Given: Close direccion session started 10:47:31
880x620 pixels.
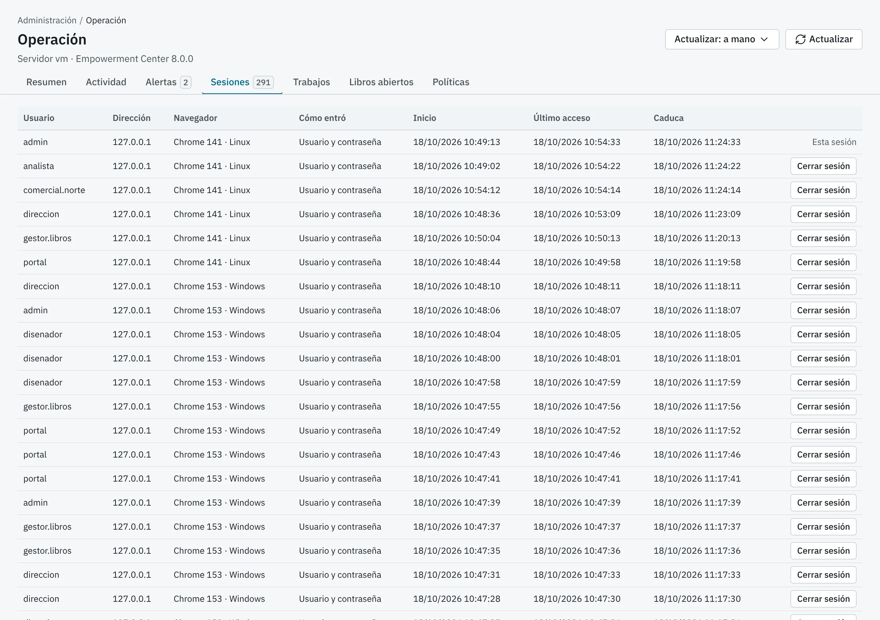Looking at the screenshot, I should [x=823, y=575].
